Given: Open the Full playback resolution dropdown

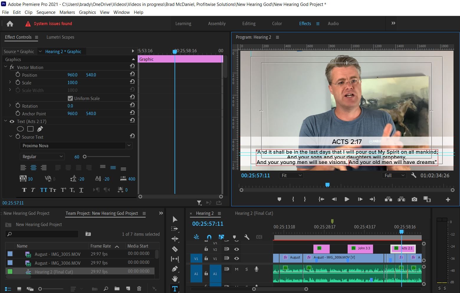Looking at the screenshot, I should (395, 175).
